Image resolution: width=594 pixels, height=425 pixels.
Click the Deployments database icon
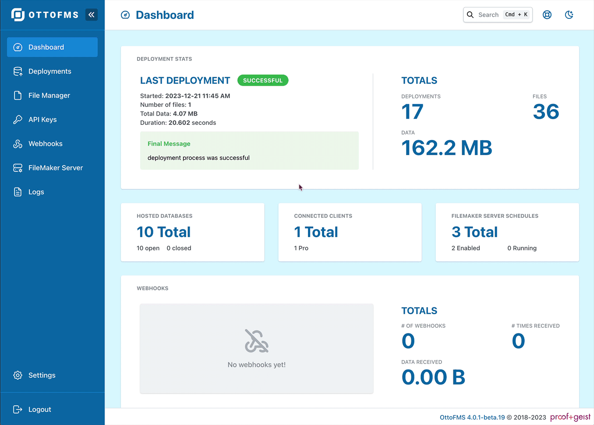point(18,71)
